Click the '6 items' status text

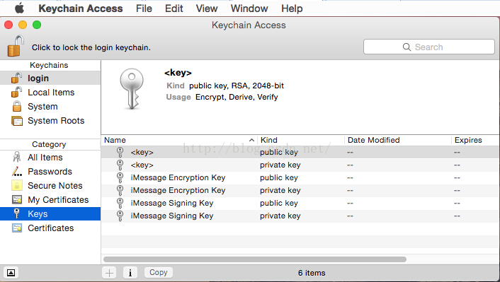pyautogui.click(x=312, y=273)
